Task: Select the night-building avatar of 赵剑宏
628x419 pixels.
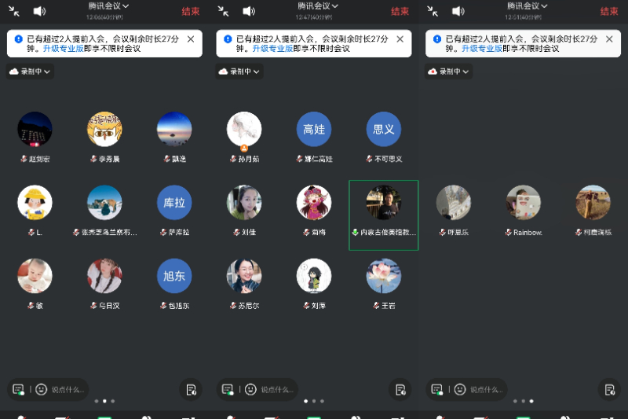Action: point(35,129)
